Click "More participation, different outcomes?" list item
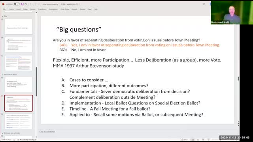 (109, 86)
